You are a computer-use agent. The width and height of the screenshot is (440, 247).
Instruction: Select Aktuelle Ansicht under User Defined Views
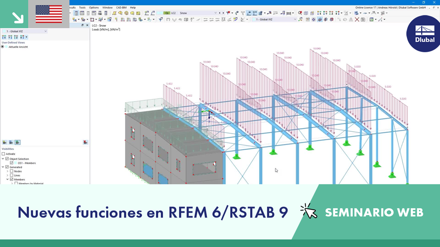tap(18, 47)
